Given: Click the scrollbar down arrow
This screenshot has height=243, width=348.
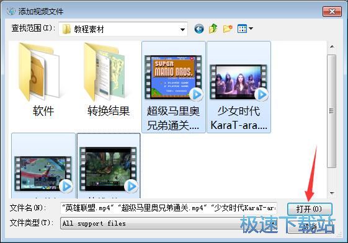Looking at the screenshot, I should coord(332,193).
